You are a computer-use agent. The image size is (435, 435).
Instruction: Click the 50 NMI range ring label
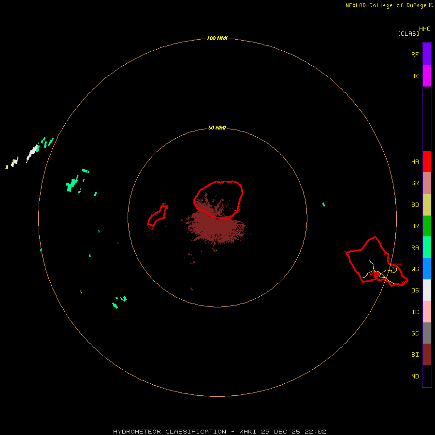click(217, 128)
